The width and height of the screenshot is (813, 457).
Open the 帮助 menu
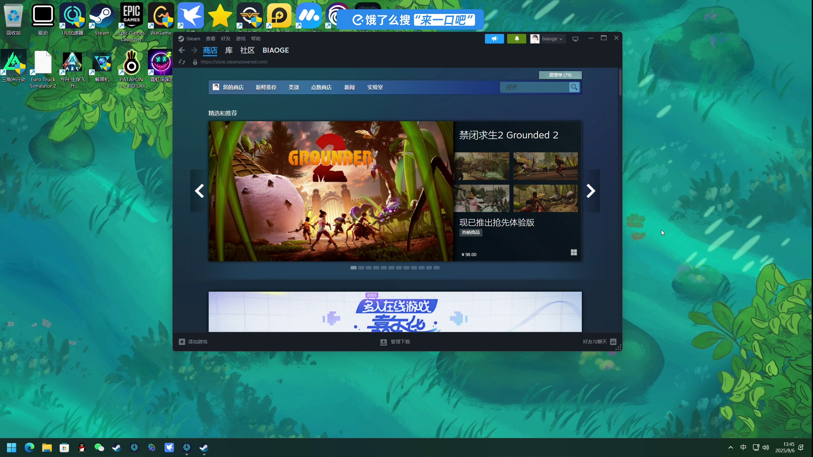pos(256,39)
